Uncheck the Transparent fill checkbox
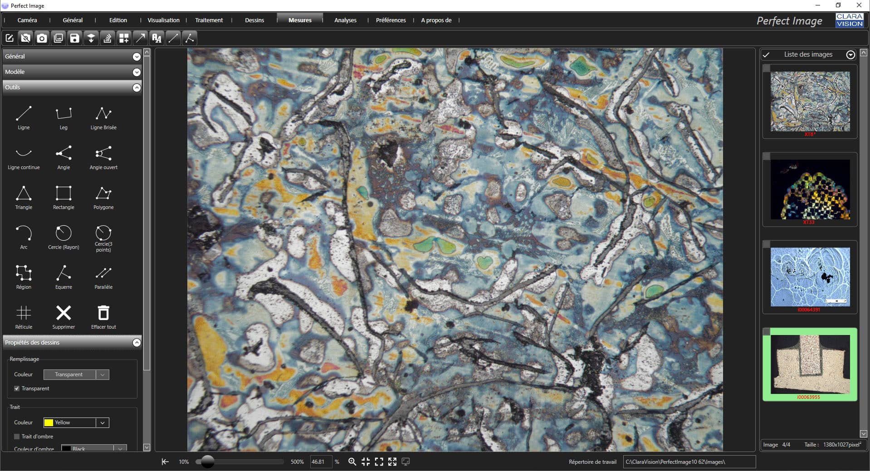The image size is (870, 471). (17, 388)
